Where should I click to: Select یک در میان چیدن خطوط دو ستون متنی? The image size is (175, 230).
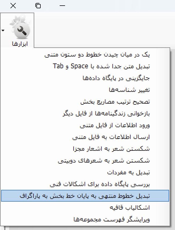(x=85, y=55)
